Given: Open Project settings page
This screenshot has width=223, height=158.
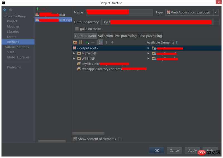Looking at the screenshot, I should 12,21.
